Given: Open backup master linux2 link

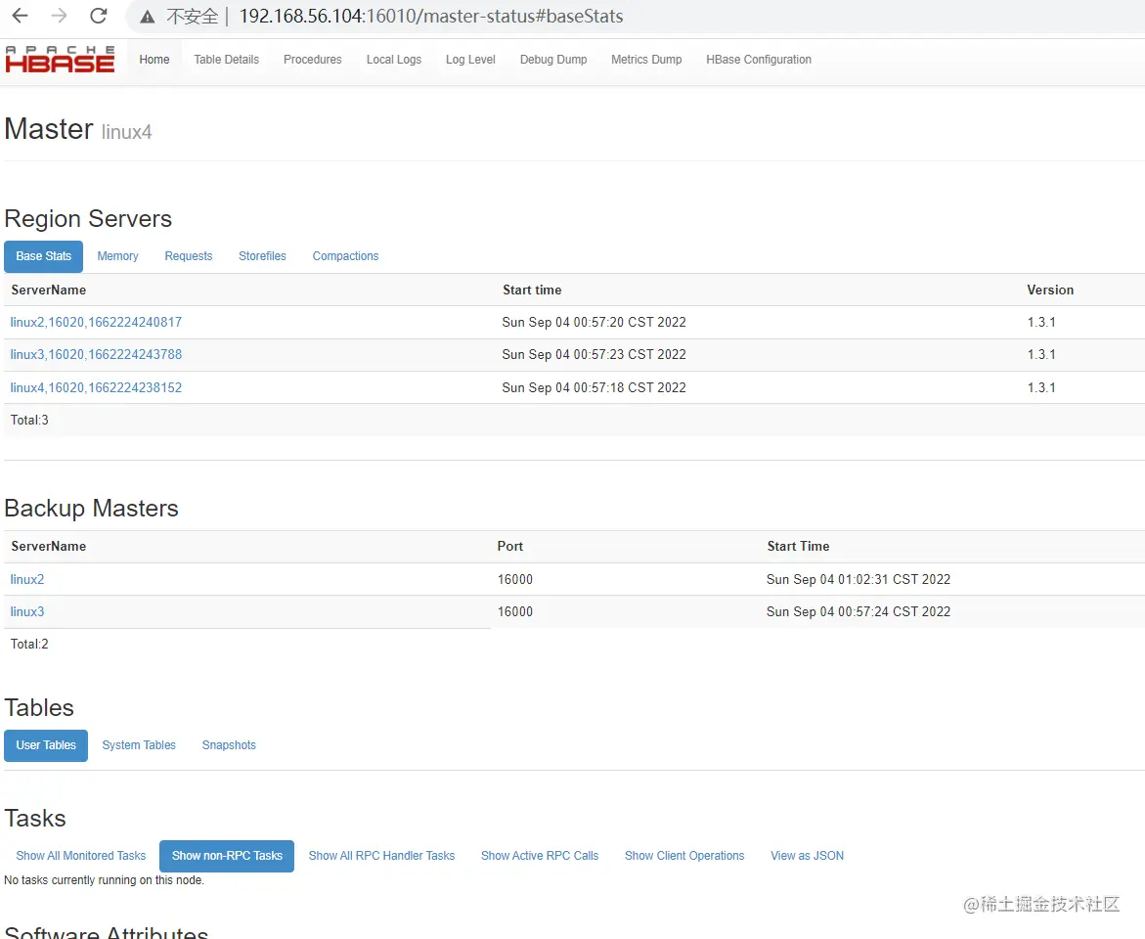Looking at the screenshot, I should click(27, 579).
